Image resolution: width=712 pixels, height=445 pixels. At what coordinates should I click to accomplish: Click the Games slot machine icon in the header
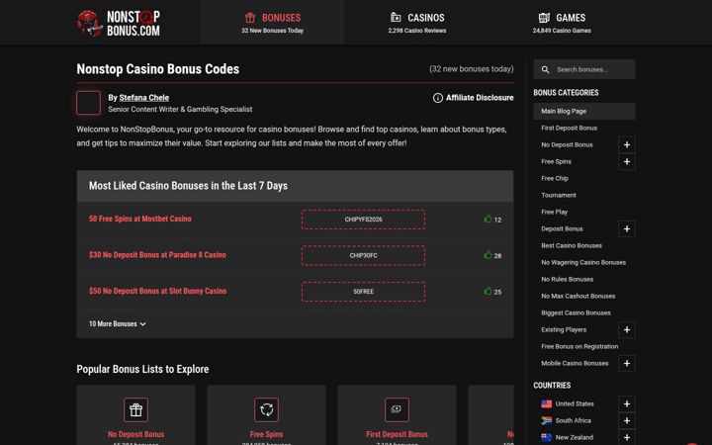(544, 17)
